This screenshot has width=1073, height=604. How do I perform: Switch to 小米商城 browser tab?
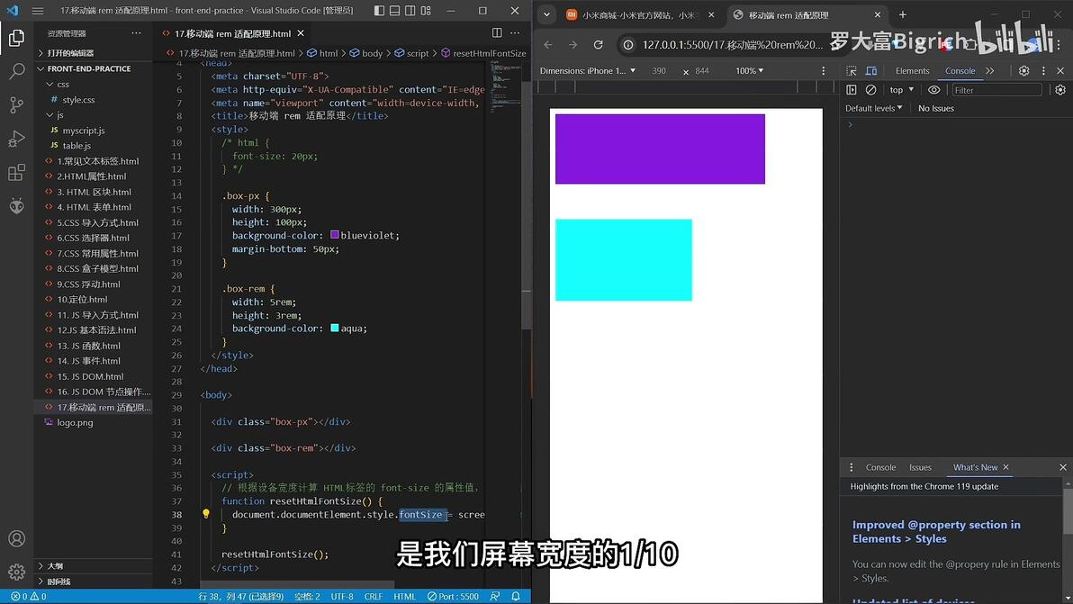click(640, 15)
